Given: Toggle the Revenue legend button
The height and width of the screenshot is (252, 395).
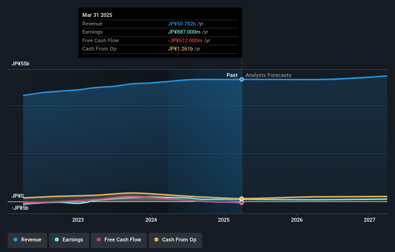Looking at the screenshot, I should [27, 240].
